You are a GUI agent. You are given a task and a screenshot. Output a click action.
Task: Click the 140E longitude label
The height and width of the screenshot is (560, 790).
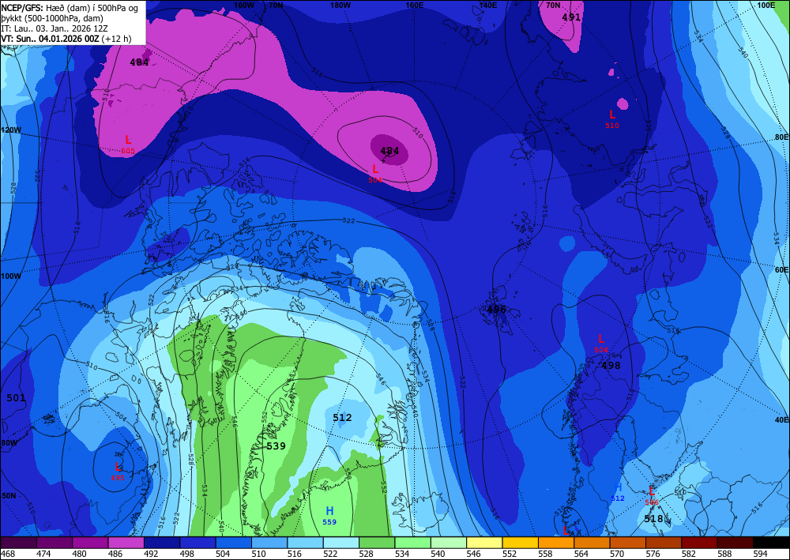(488, 5)
